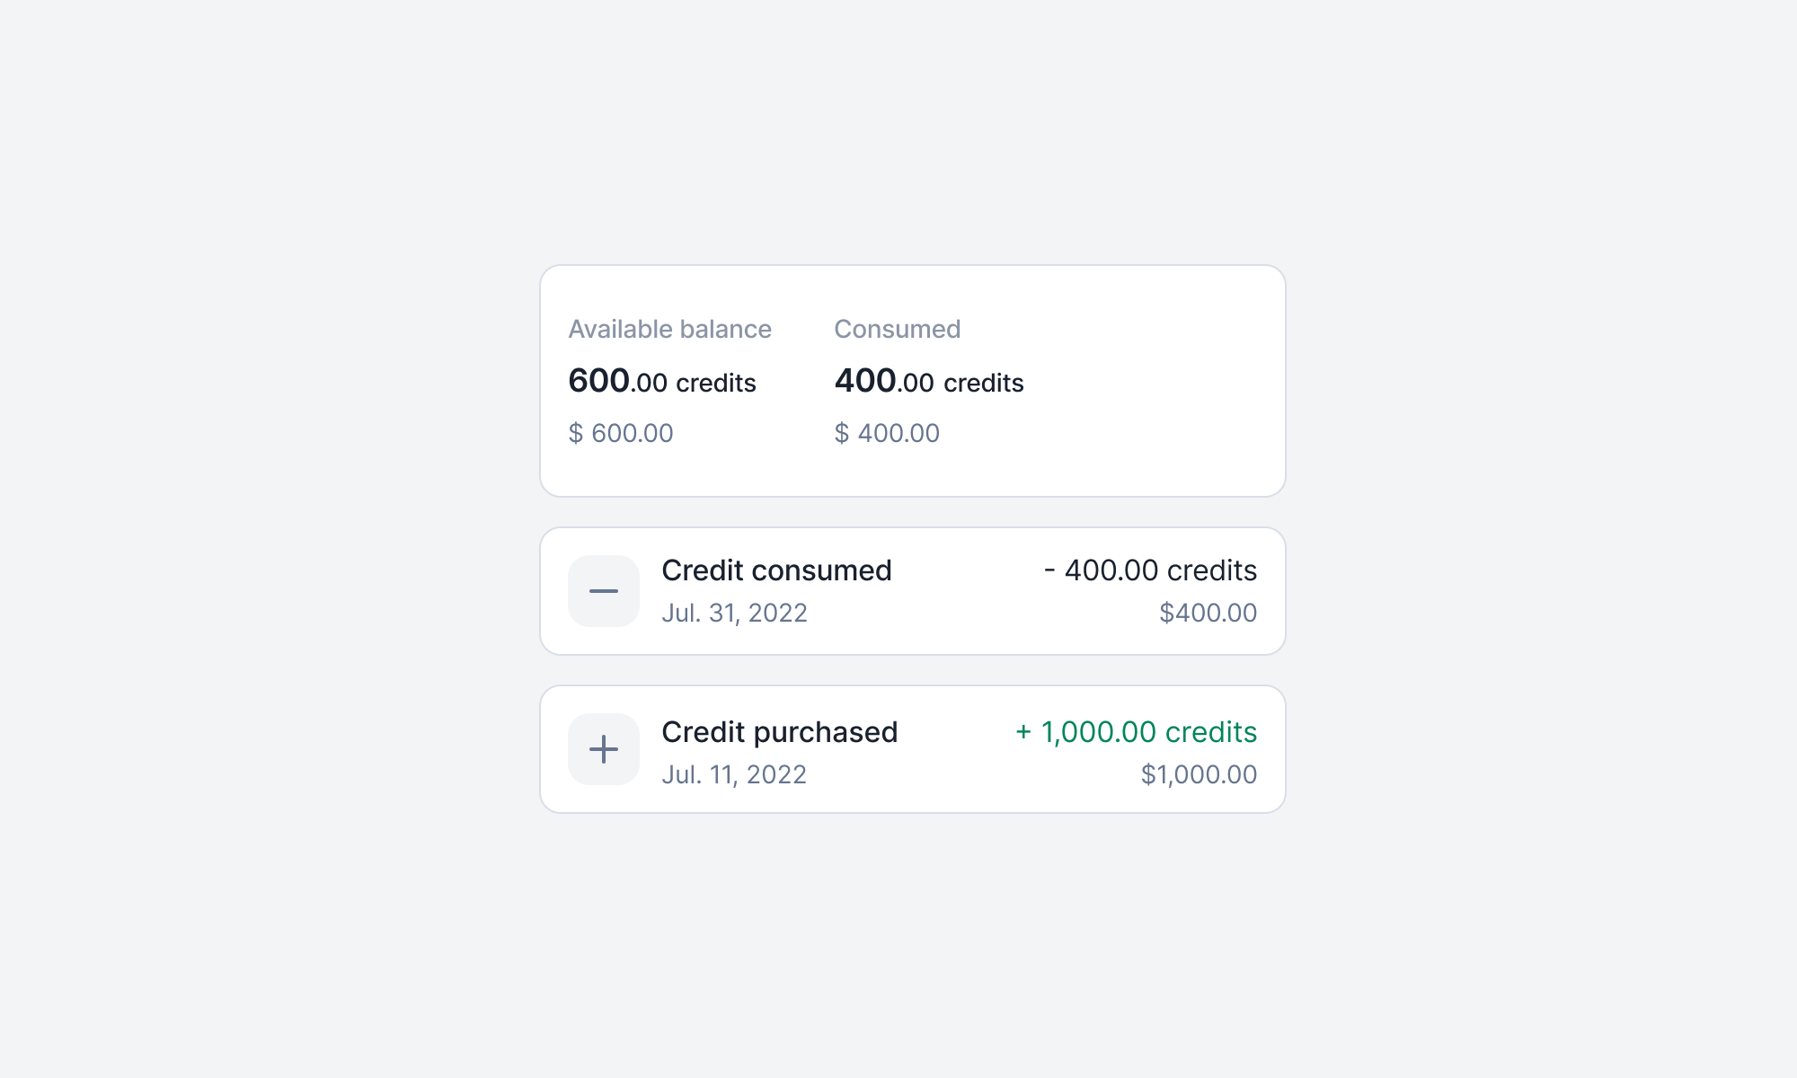Click the 600.00 credits balance value
The height and width of the screenshot is (1078, 1797).
pos(662,382)
